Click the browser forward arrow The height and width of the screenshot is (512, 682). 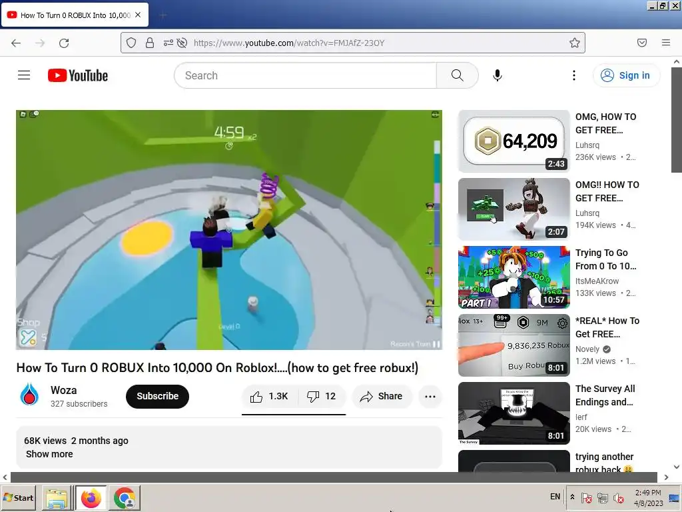40,43
